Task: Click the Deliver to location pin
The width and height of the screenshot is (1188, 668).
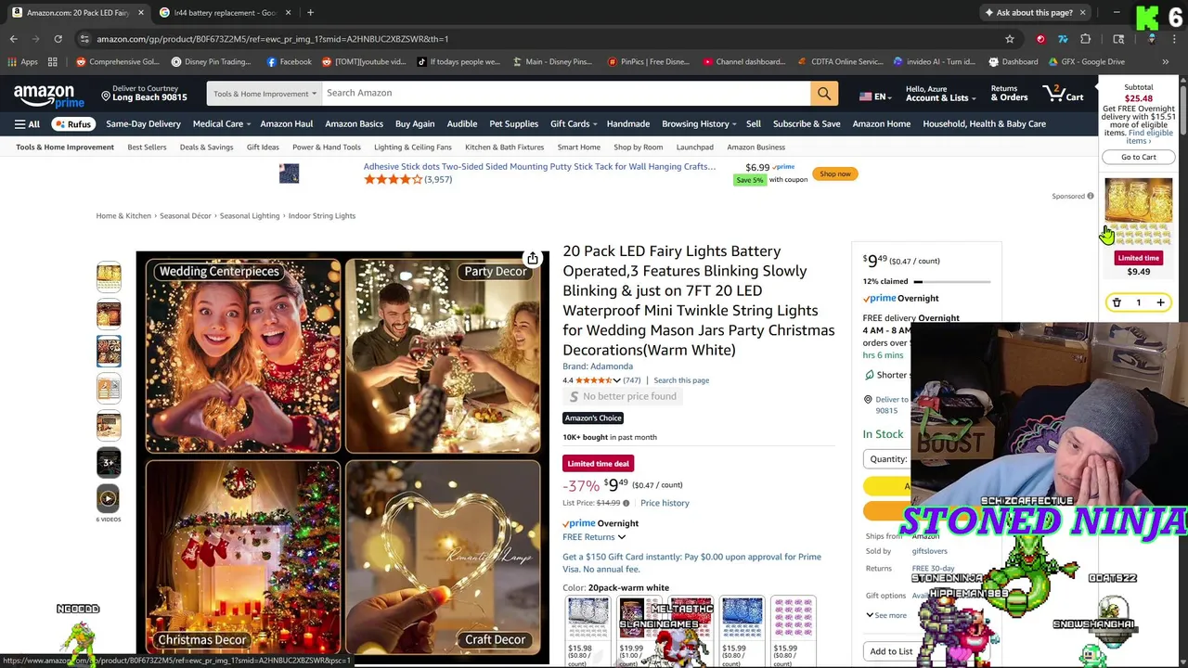Action: point(106,96)
